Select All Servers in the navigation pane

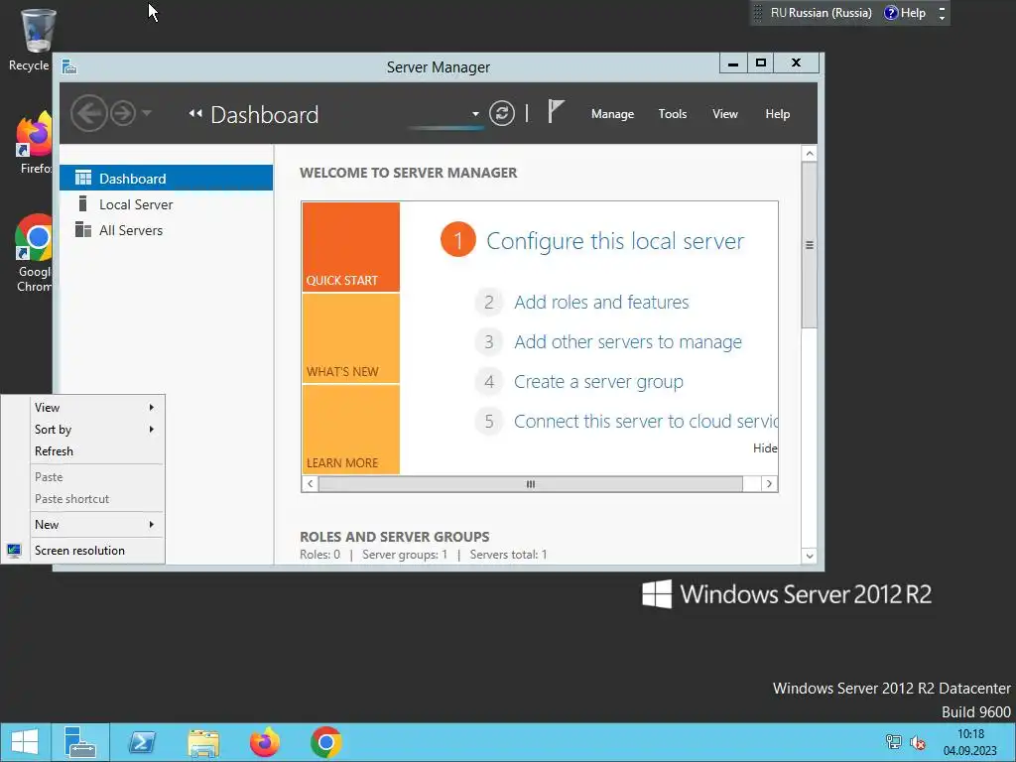pyautogui.click(x=167, y=230)
